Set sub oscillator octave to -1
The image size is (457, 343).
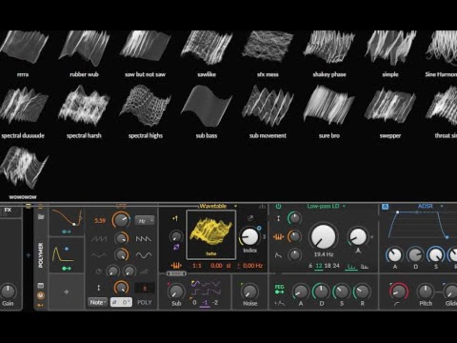(x=205, y=302)
